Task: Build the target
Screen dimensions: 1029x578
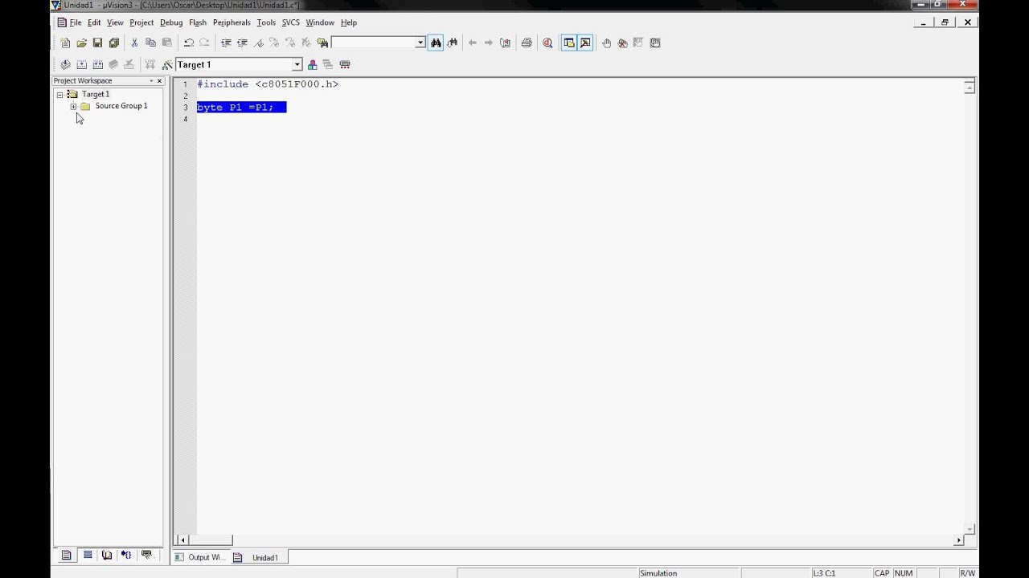Action: coord(81,64)
